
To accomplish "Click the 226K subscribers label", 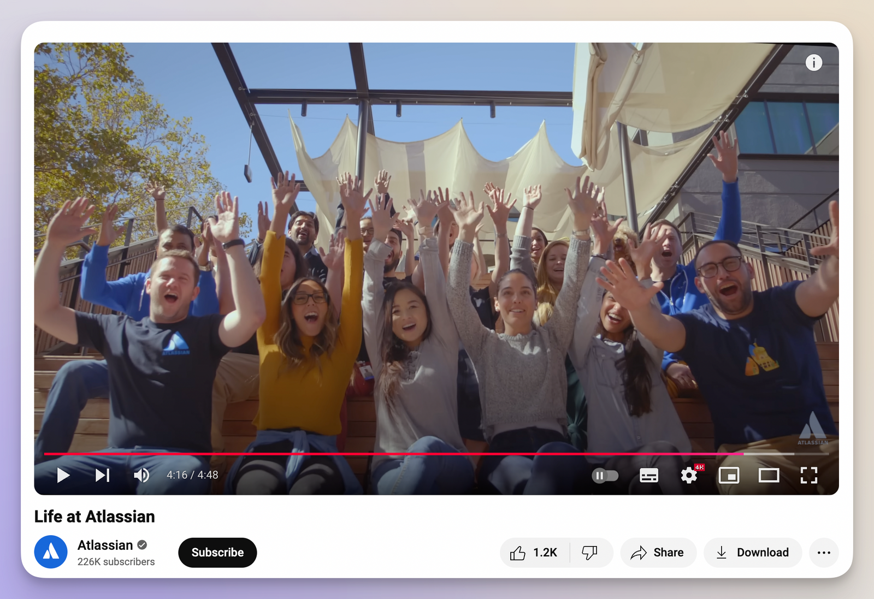I will tap(116, 561).
